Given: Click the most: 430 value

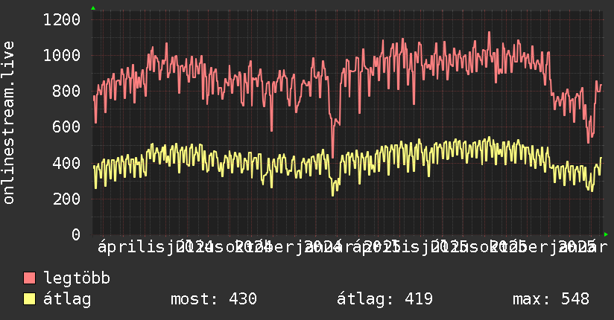Looking at the screenshot, I should coord(214,299).
